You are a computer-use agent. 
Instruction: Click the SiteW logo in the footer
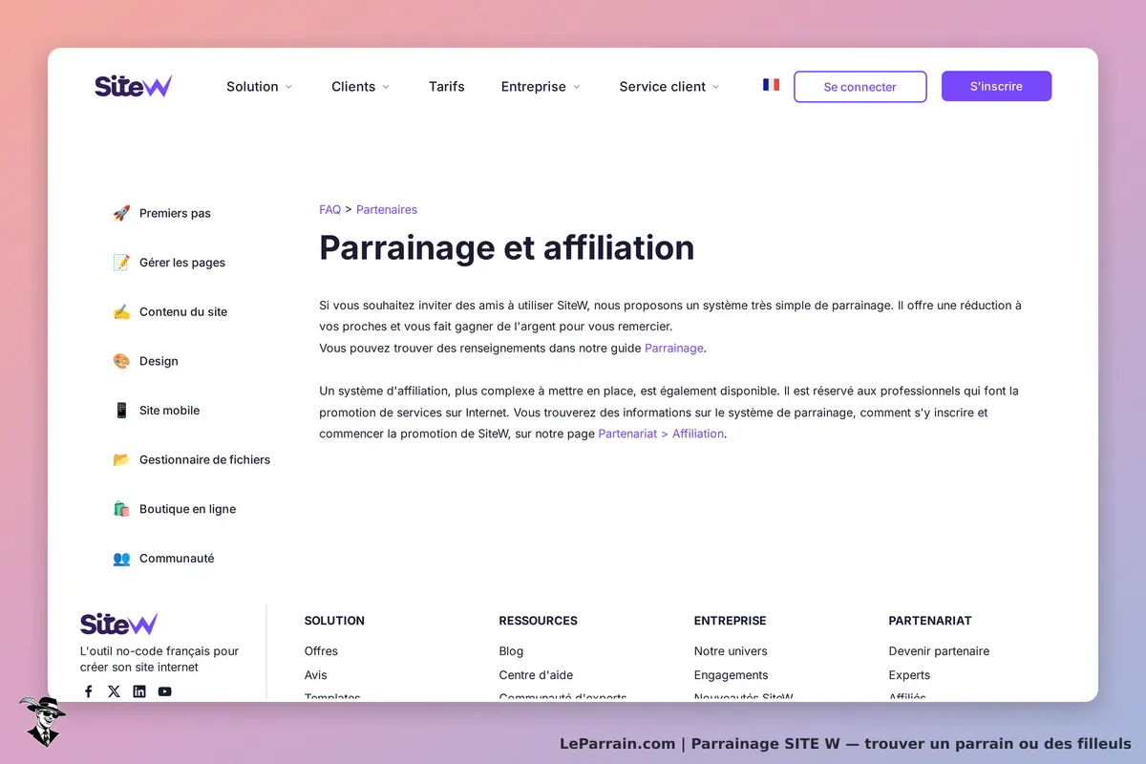[118, 625]
